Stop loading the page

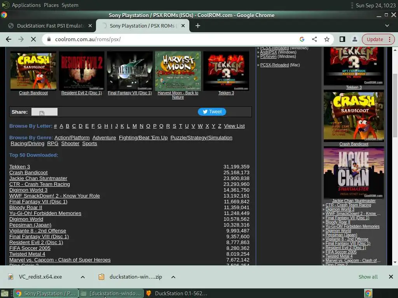pos(33,39)
